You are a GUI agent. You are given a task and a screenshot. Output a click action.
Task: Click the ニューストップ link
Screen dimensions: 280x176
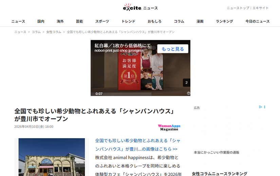tap(238, 8)
